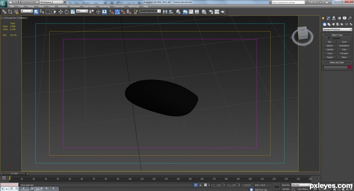
Task: Click the search keyword input field
Action: click(288, 2)
